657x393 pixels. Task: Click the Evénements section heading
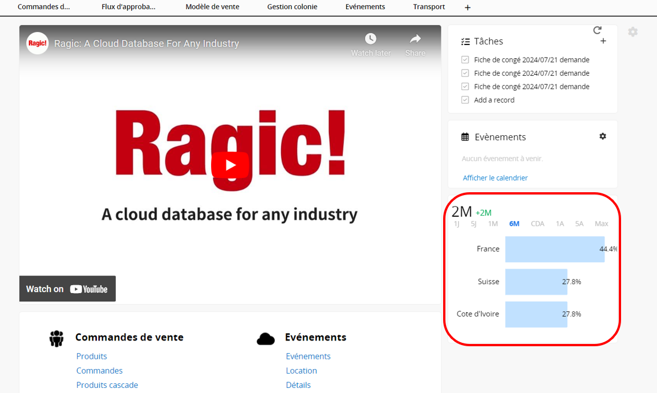point(315,337)
